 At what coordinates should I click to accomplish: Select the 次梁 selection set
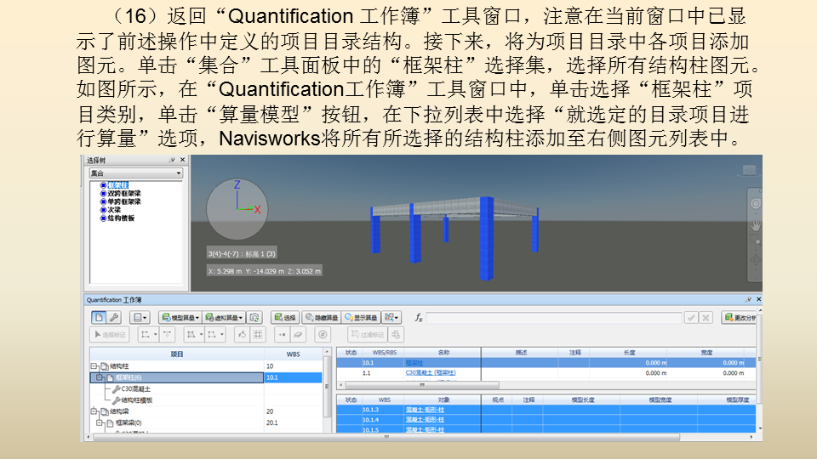[114, 210]
